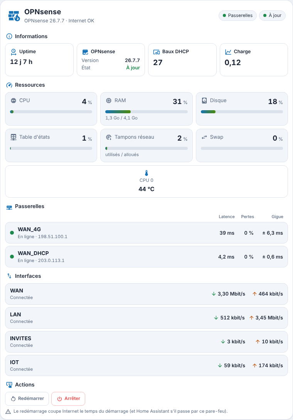Click the Passerelles status chip
293x420 pixels.
237,15
